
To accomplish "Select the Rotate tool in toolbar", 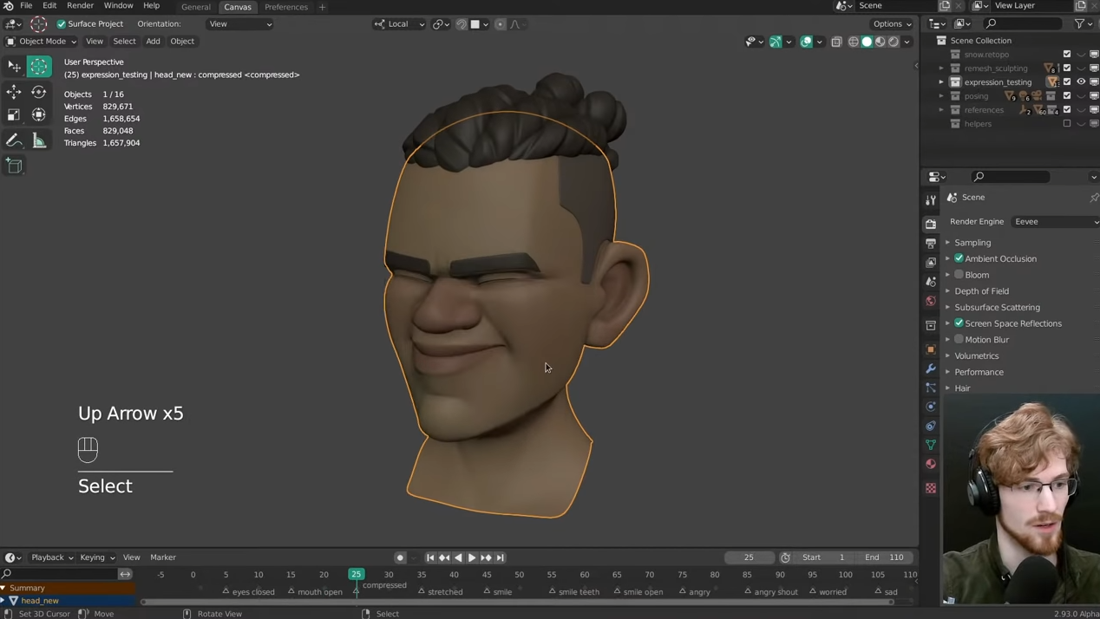I will point(39,92).
